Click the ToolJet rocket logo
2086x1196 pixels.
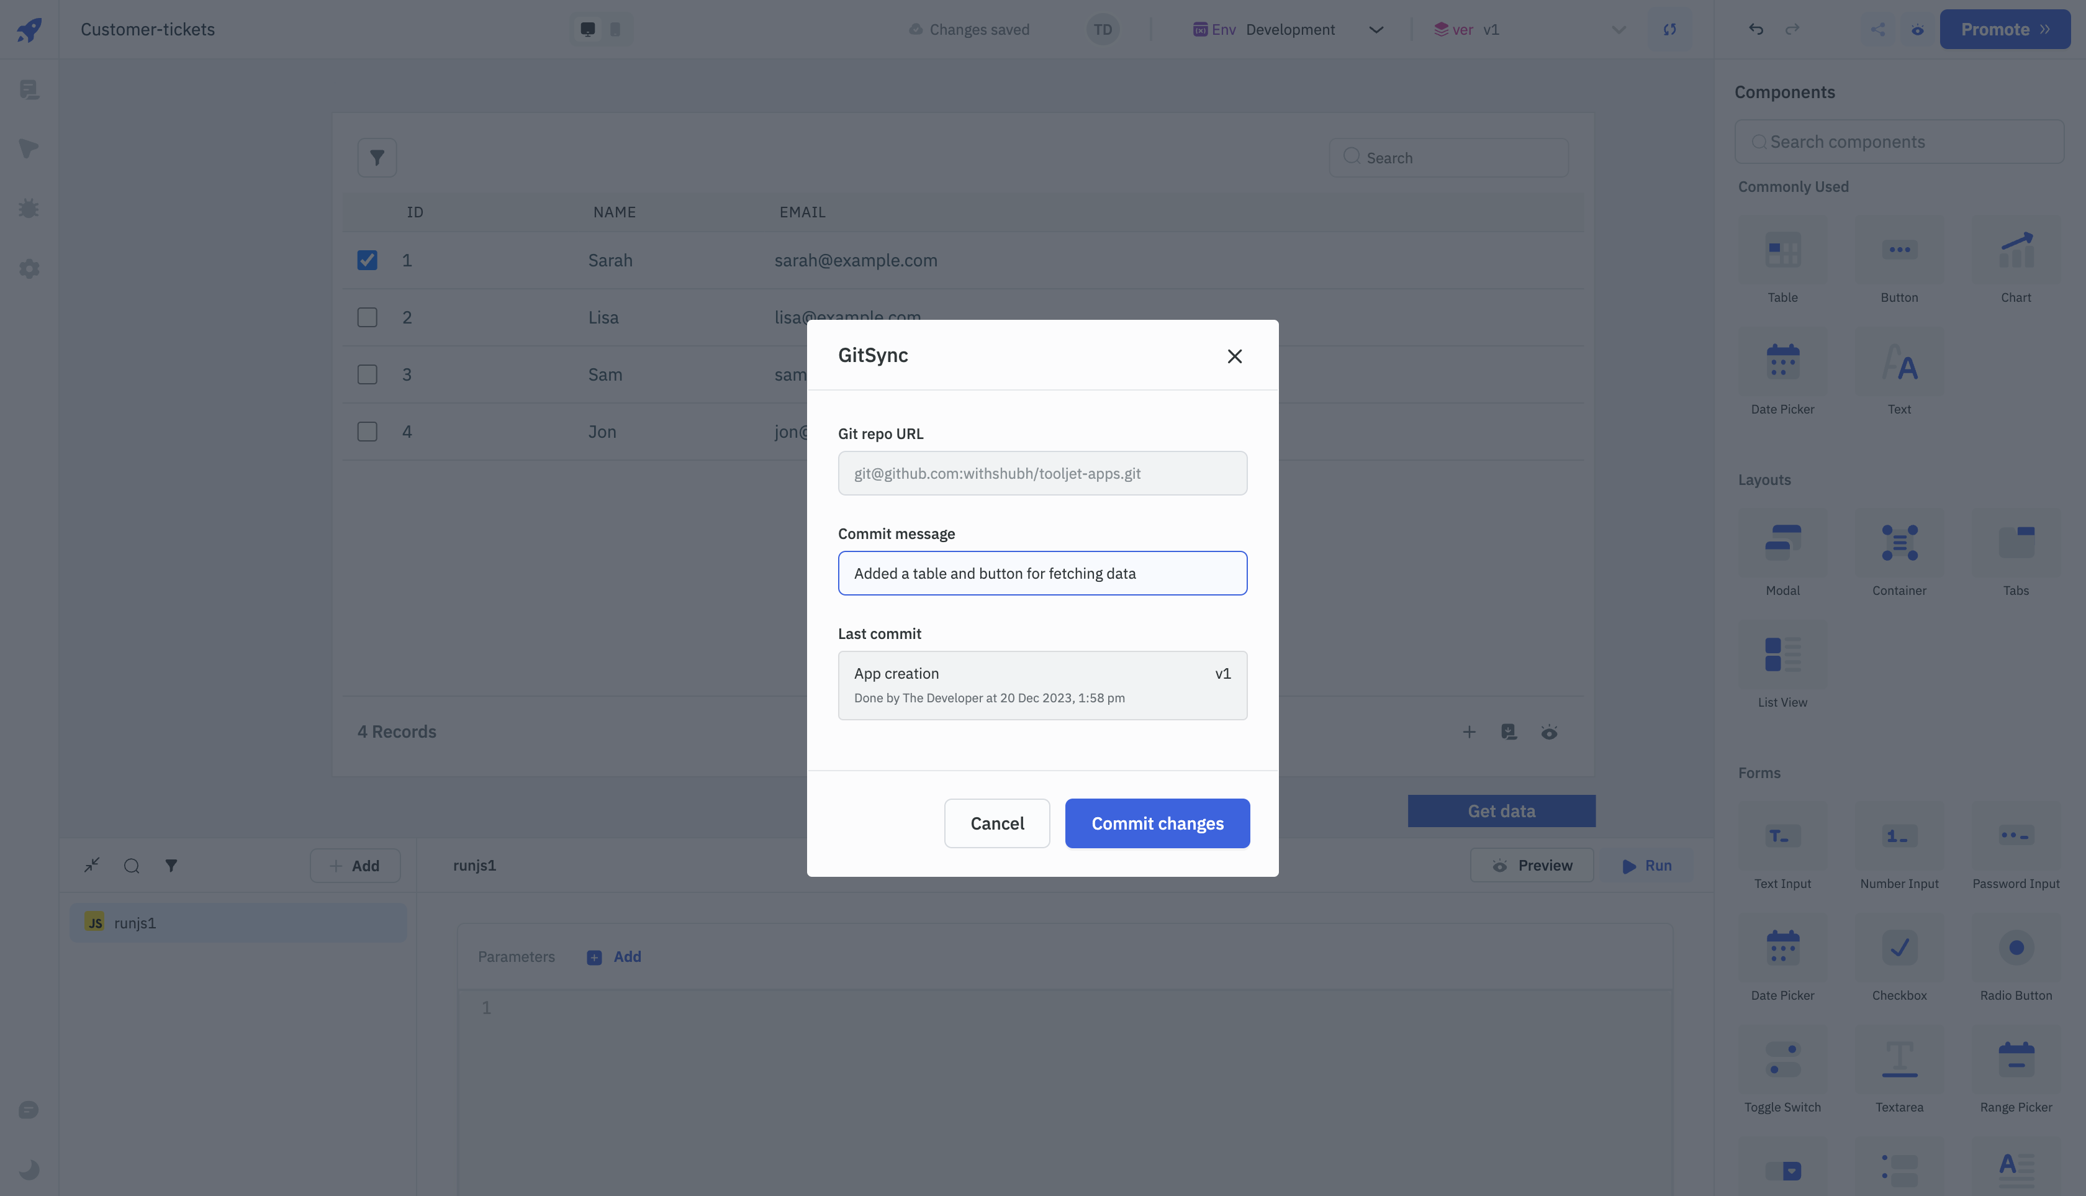point(30,30)
